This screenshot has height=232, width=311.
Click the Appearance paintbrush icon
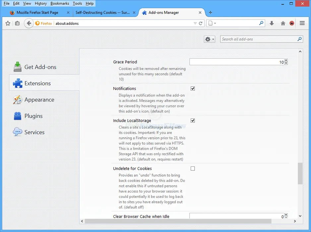coord(18,100)
